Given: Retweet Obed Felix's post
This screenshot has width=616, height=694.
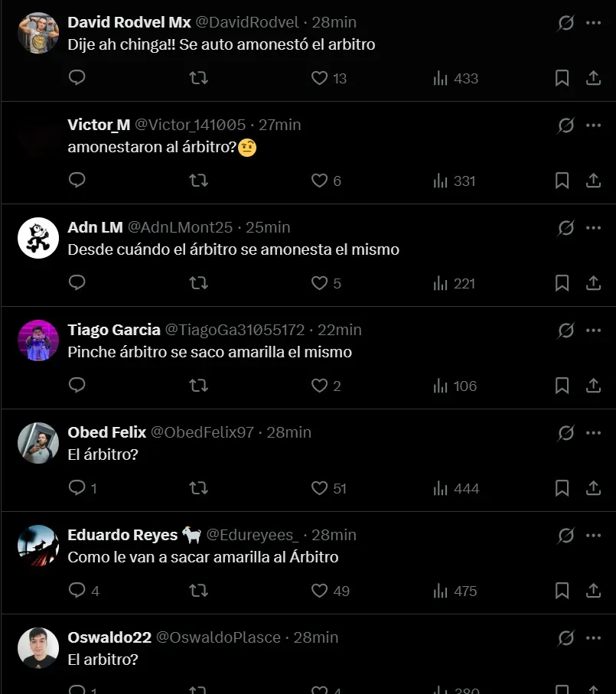Looking at the screenshot, I should coord(198,488).
